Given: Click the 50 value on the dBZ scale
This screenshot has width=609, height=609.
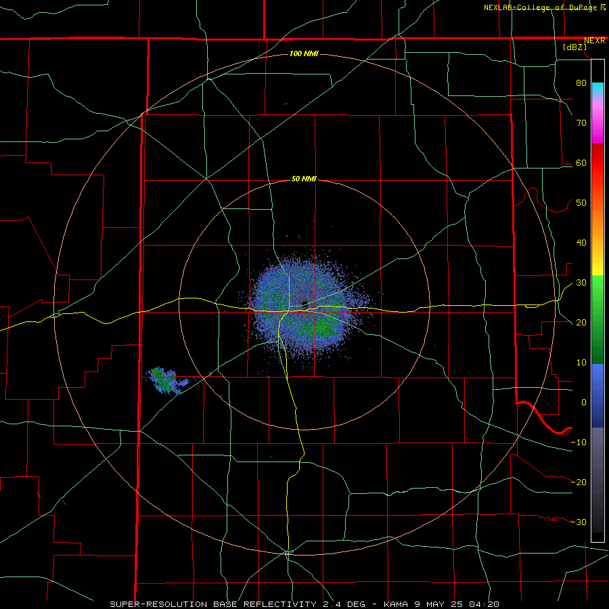Looking at the screenshot, I should point(581,203).
